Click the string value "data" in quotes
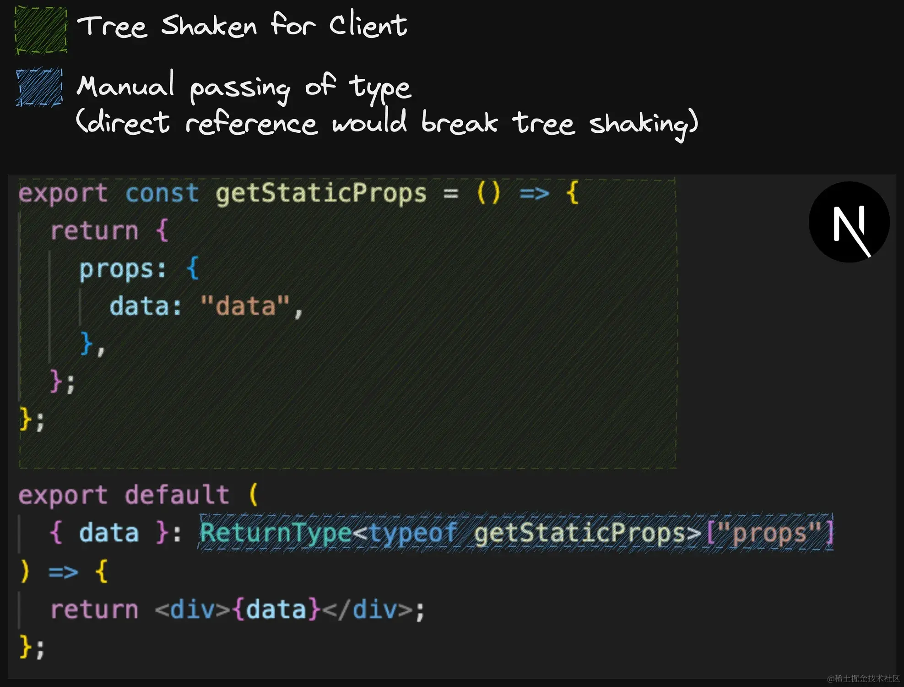Image resolution: width=904 pixels, height=687 pixels. pos(245,306)
